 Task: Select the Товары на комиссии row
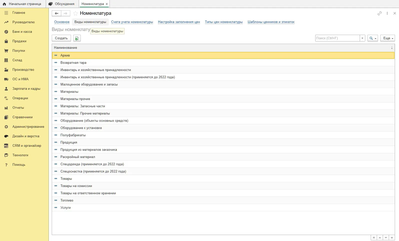point(223,186)
